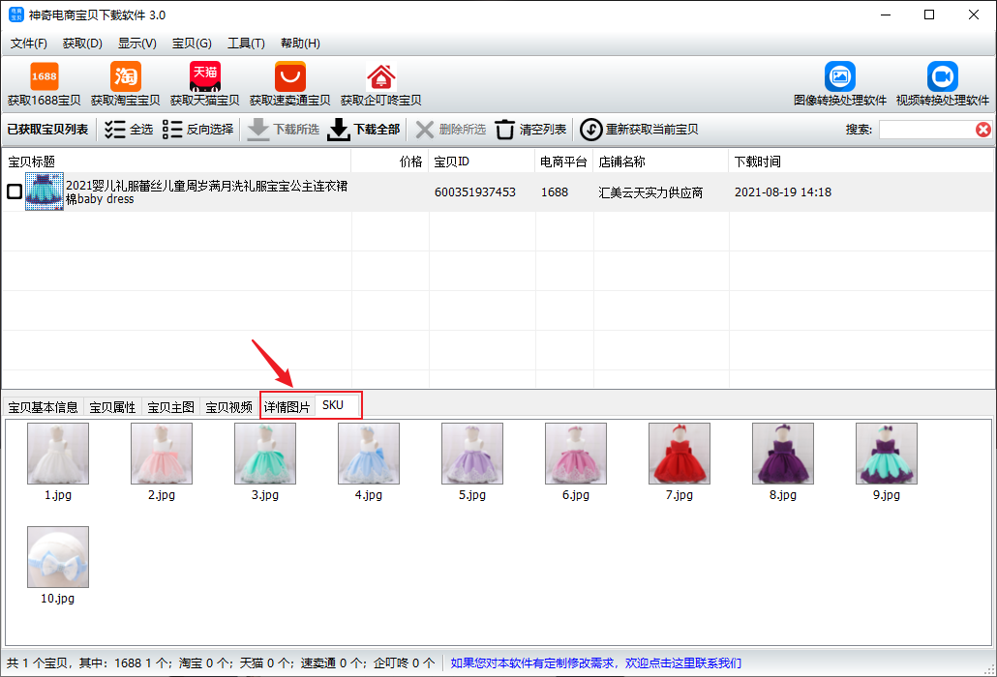The image size is (997, 677).
Task: Switch to the 宝贝视频 tab
Action: (x=228, y=407)
